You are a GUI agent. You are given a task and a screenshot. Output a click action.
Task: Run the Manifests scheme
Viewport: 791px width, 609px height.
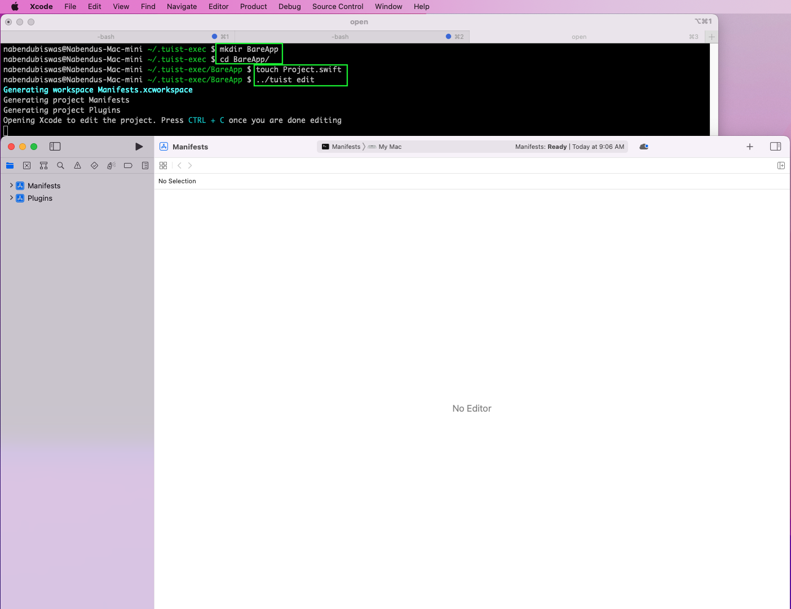point(139,147)
